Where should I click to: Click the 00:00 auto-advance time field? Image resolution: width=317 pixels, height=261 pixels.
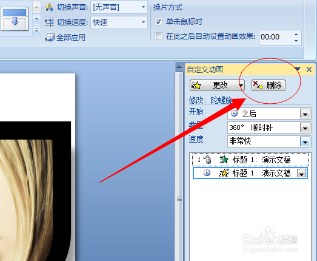(x=276, y=37)
